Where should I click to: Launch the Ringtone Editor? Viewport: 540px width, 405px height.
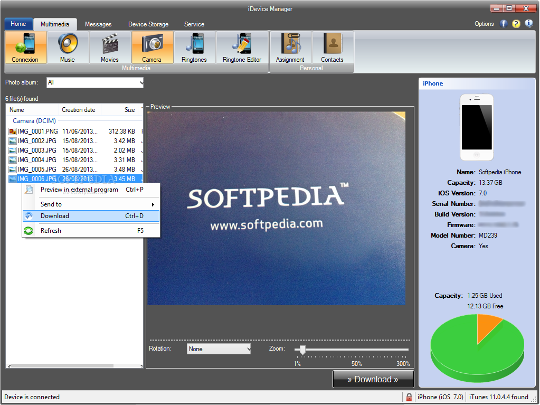[x=242, y=47]
